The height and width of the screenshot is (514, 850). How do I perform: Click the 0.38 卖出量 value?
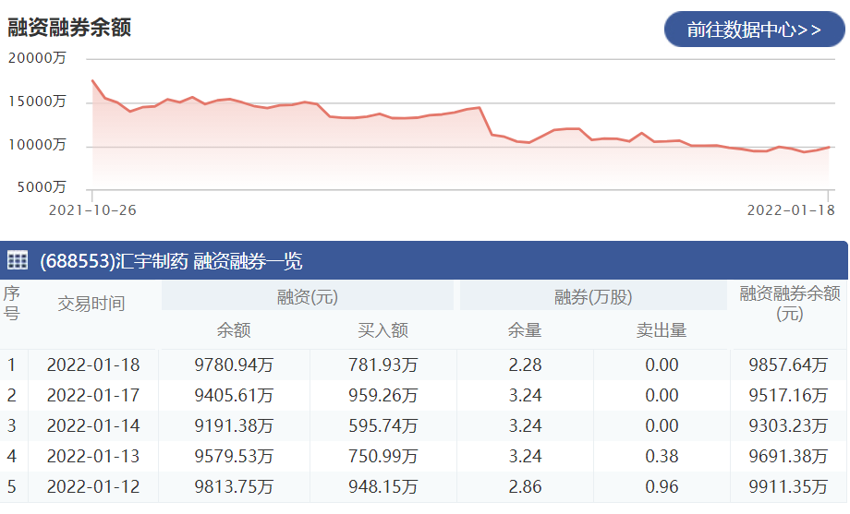(662, 456)
